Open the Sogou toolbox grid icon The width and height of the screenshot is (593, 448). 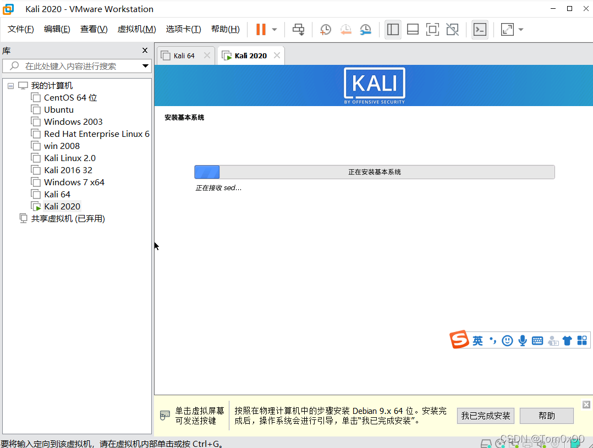[582, 341]
